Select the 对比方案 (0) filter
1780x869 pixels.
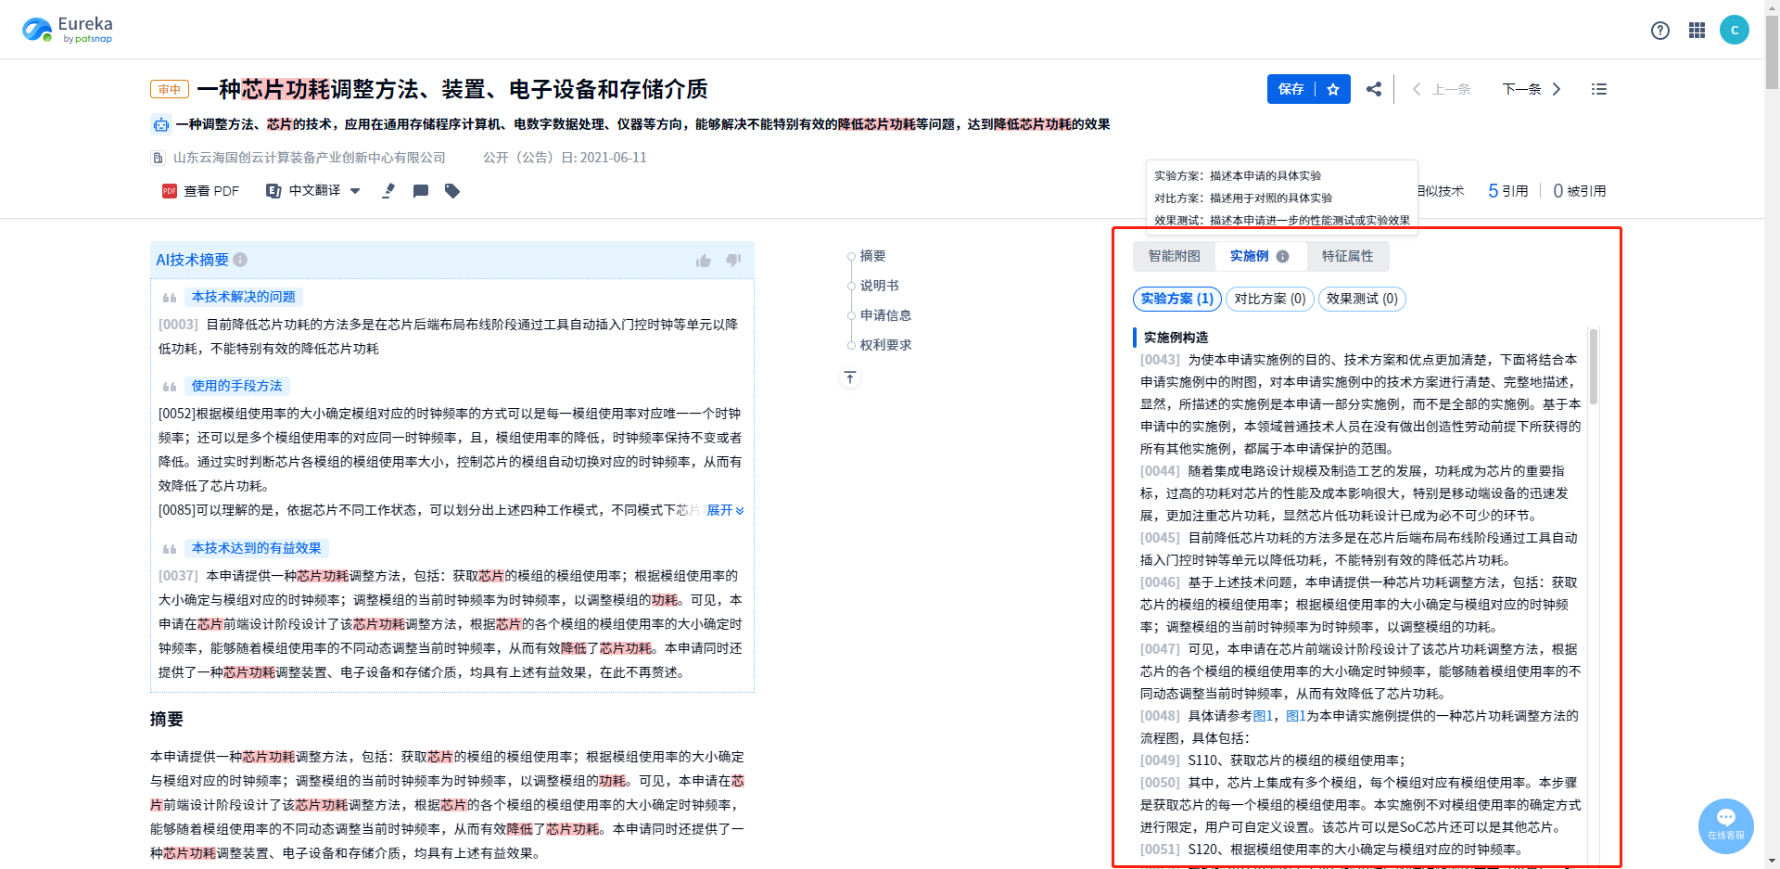[1269, 299]
